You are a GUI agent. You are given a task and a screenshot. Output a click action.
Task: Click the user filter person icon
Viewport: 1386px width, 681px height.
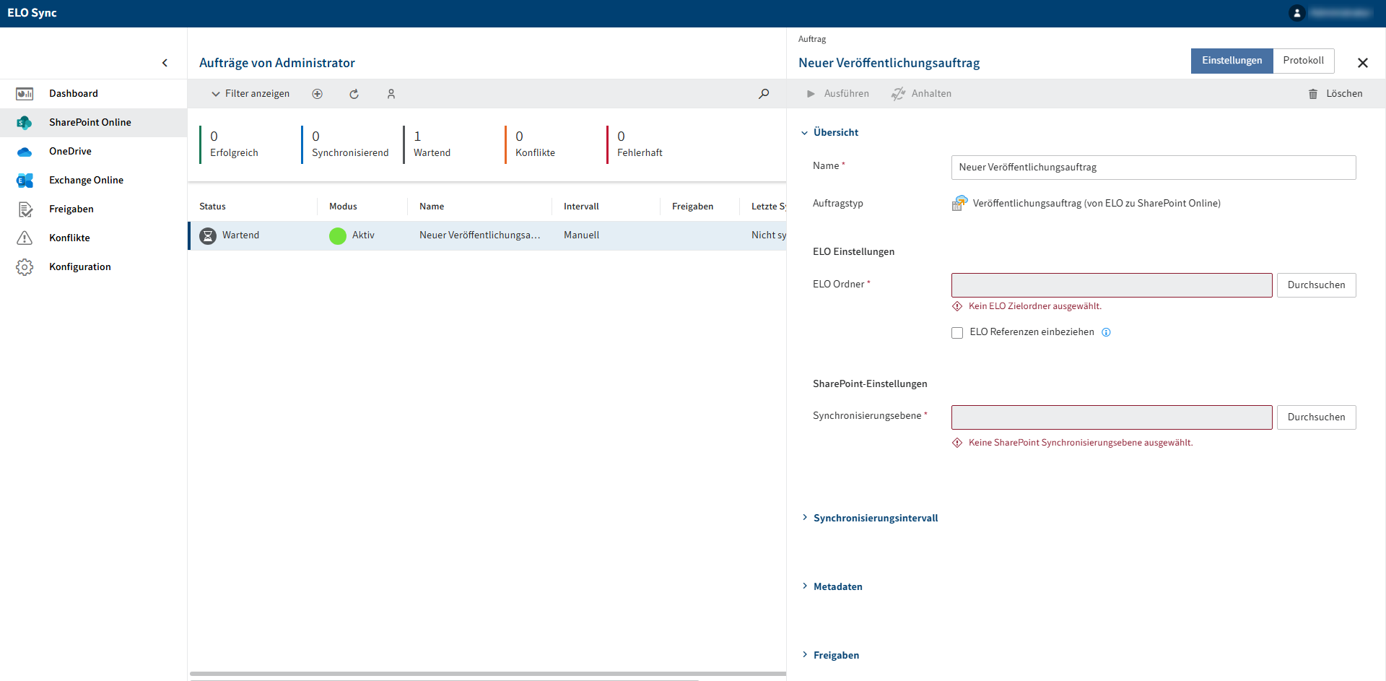coord(391,94)
